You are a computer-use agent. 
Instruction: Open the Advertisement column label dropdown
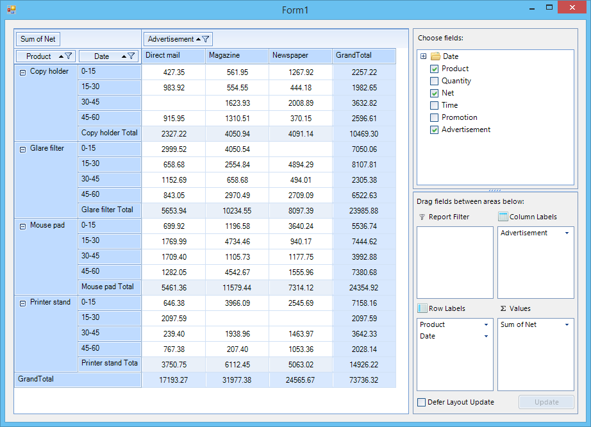point(567,233)
